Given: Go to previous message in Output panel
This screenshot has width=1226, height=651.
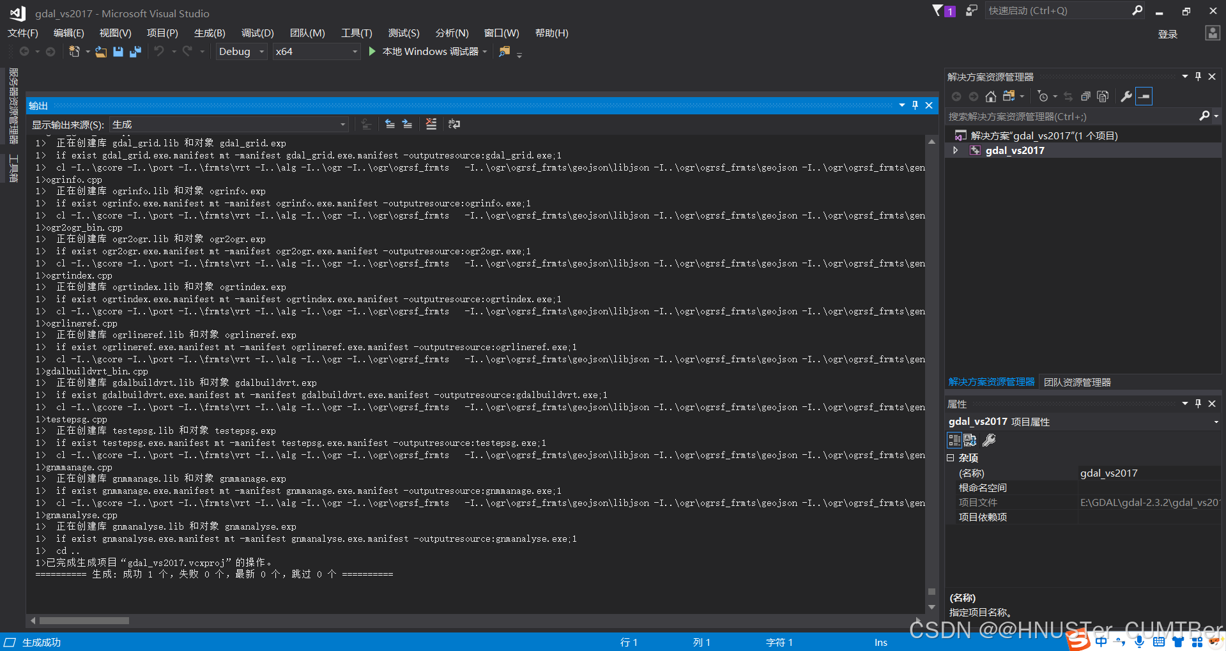Looking at the screenshot, I should click(x=390, y=124).
